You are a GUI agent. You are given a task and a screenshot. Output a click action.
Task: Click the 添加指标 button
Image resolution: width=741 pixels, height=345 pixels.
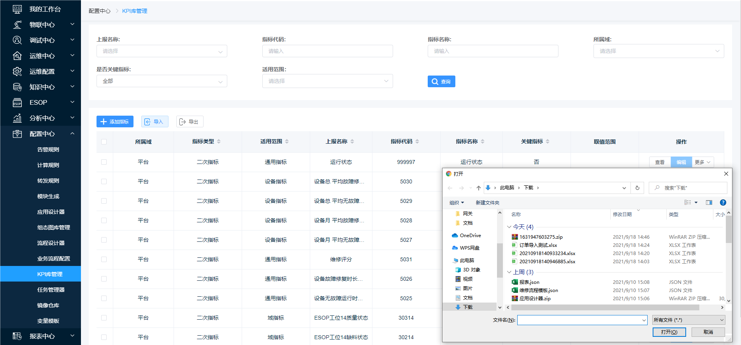pyautogui.click(x=115, y=121)
